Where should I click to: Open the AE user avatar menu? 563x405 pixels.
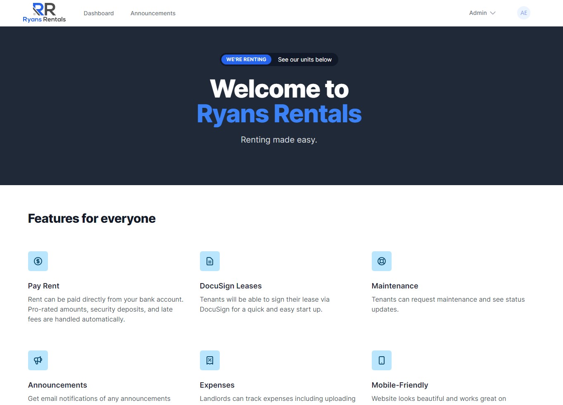[x=524, y=13]
